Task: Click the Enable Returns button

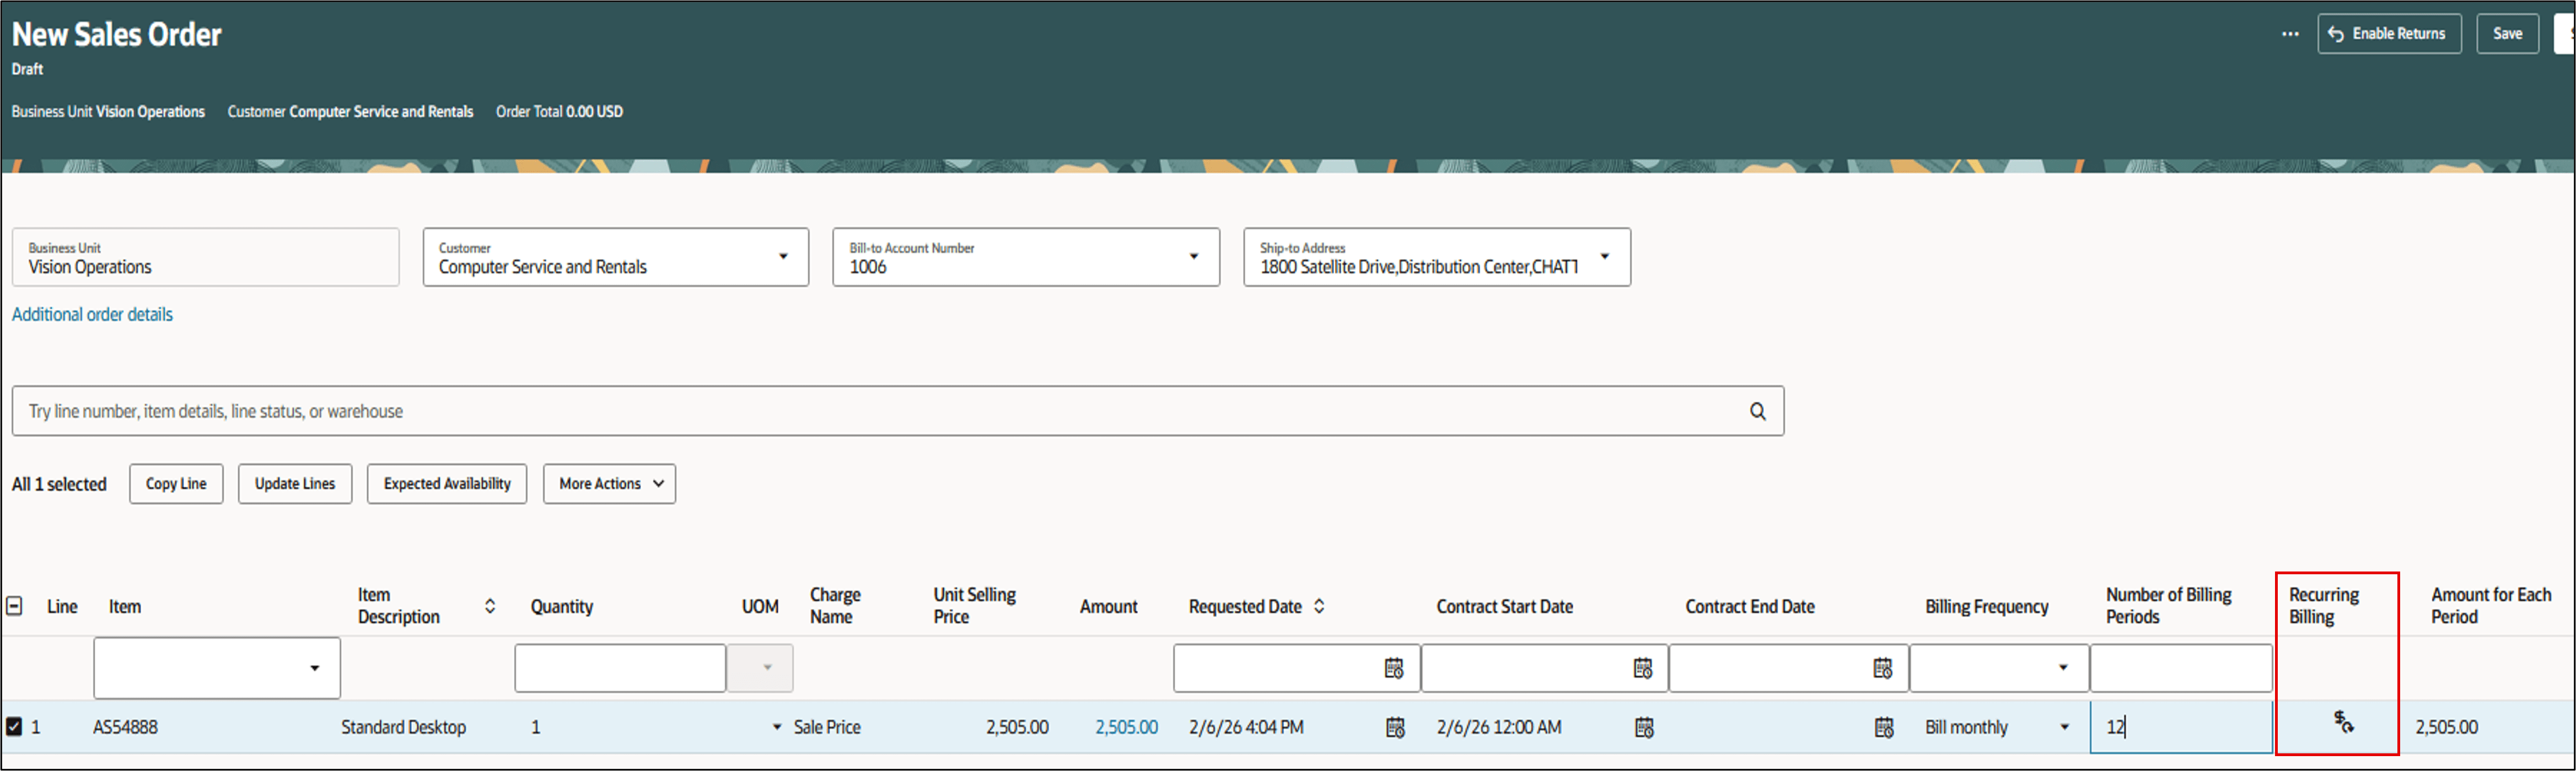Action: (x=2388, y=34)
